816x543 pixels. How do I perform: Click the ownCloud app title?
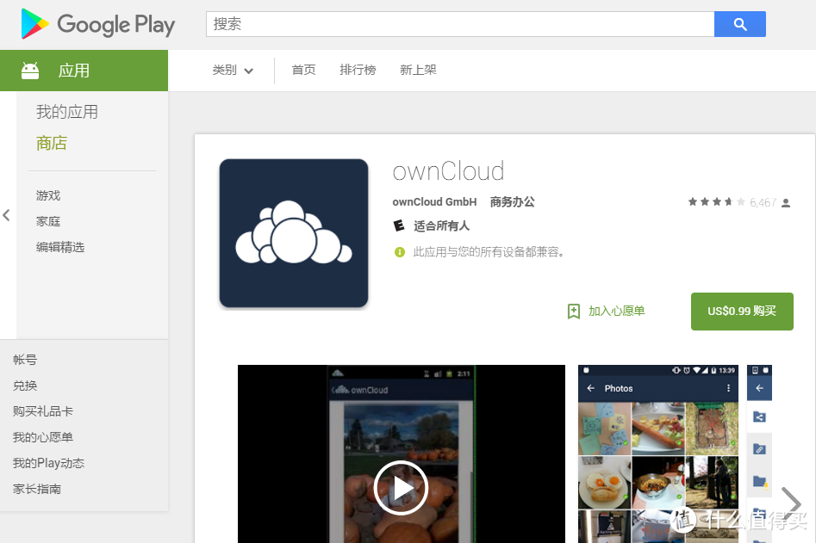(449, 171)
